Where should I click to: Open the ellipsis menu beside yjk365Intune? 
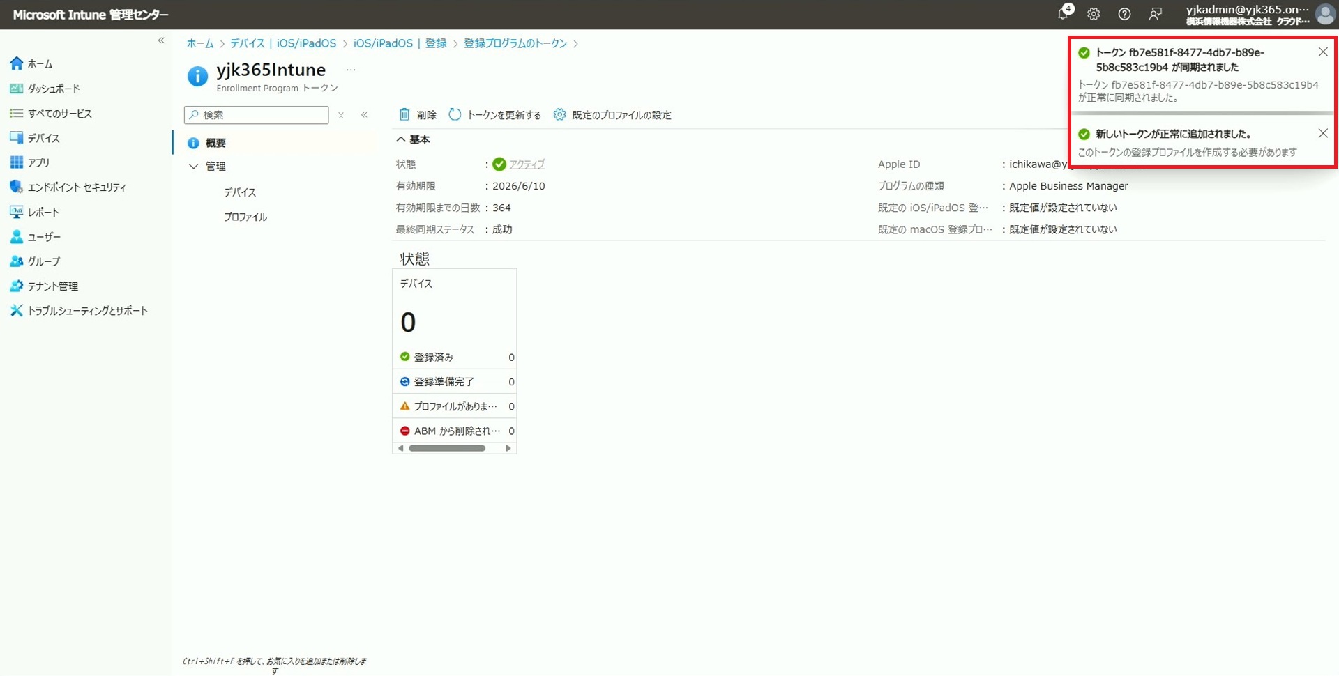(x=351, y=70)
